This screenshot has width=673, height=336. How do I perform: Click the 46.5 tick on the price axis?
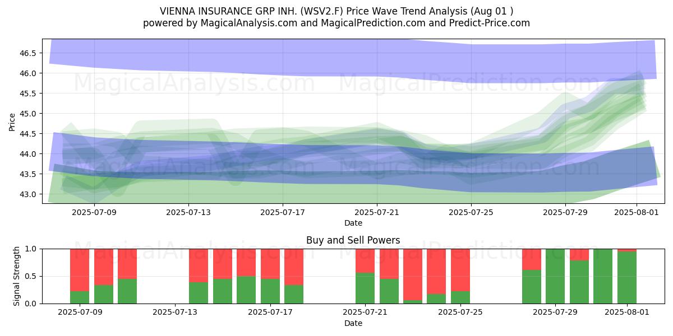pos(29,53)
